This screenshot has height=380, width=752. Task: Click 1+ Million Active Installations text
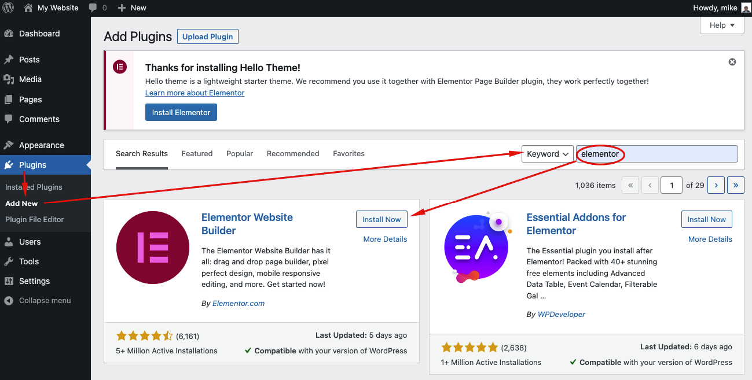click(x=491, y=363)
